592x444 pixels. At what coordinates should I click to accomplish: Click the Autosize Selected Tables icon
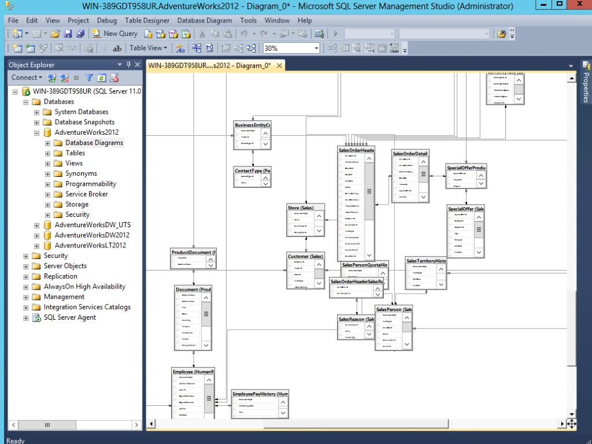(x=226, y=49)
